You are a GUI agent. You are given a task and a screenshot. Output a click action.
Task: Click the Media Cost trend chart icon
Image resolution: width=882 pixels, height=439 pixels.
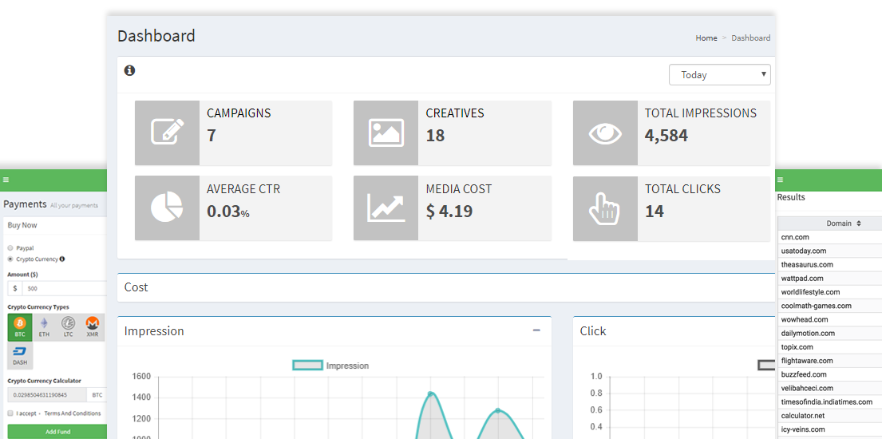[386, 208]
